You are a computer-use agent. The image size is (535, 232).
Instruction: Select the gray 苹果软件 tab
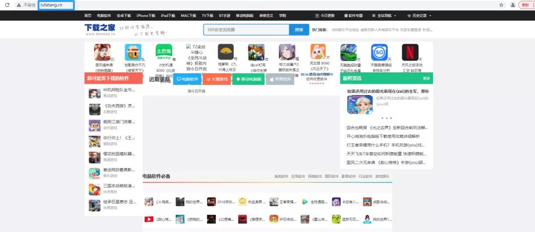tap(280, 79)
